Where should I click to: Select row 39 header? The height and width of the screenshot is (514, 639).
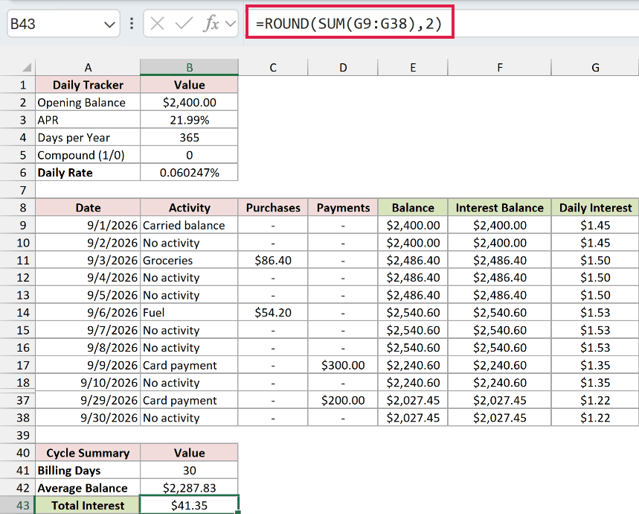click(18, 435)
